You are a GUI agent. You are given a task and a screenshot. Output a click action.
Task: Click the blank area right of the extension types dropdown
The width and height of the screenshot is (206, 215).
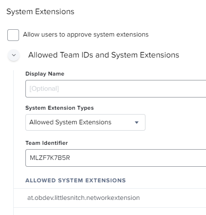click(176, 122)
